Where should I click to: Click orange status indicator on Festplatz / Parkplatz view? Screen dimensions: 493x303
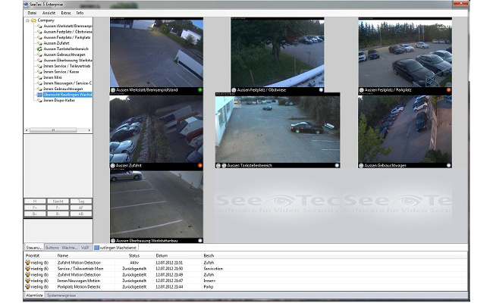coord(449,90)
